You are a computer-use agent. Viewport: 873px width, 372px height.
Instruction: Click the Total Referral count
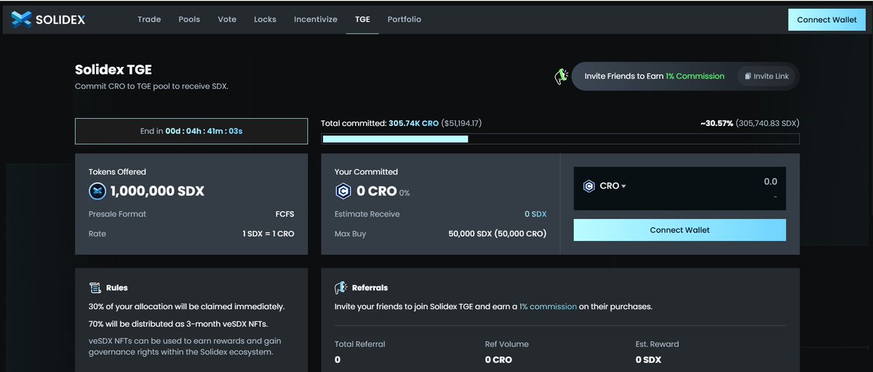tap(338, 360)
